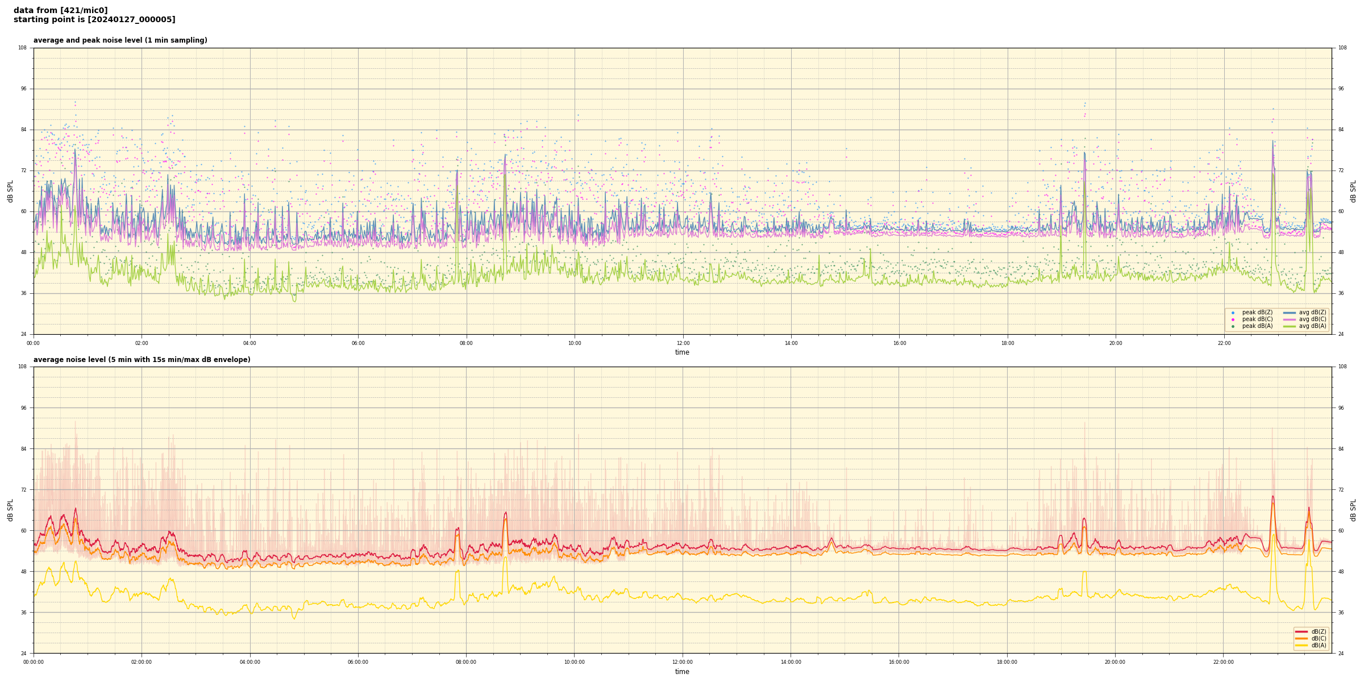
Task: Click the red dB(Z) swatch in the lower legend
Action: 1301,631
